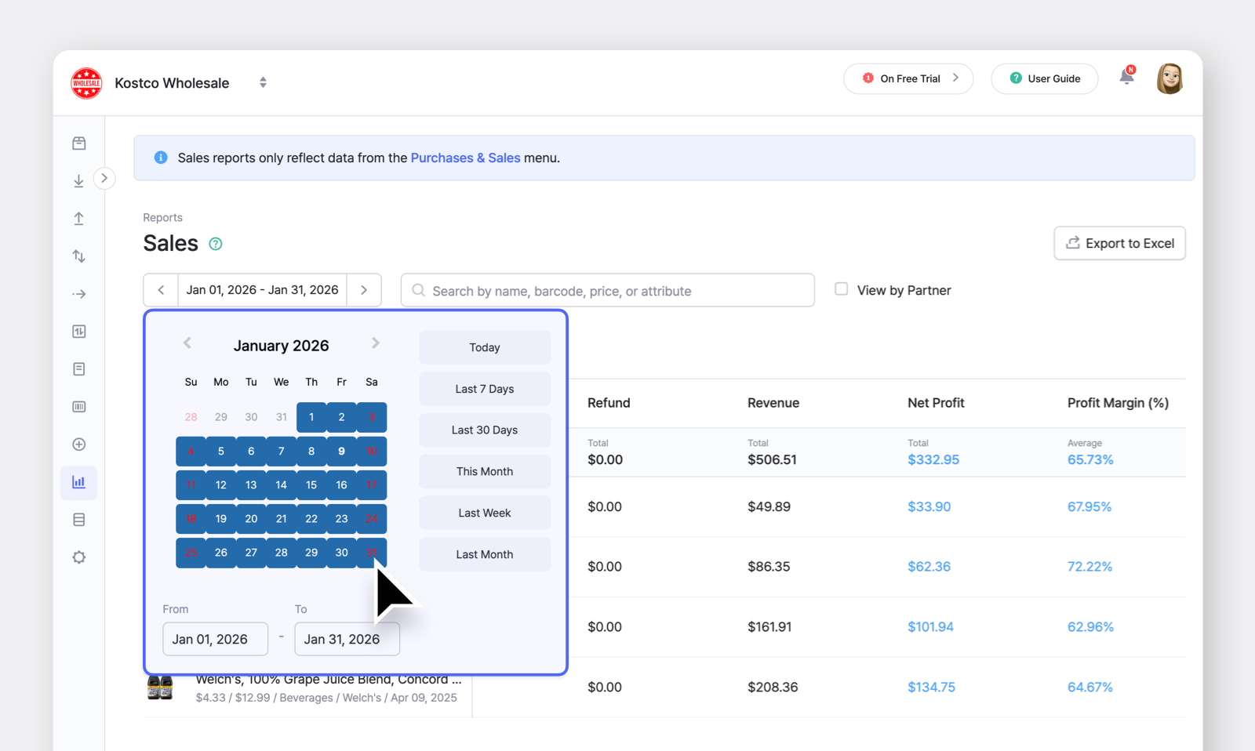Select January 18 in the calendar
Viewport: 1255px width, 751px height.
(191, 518)
